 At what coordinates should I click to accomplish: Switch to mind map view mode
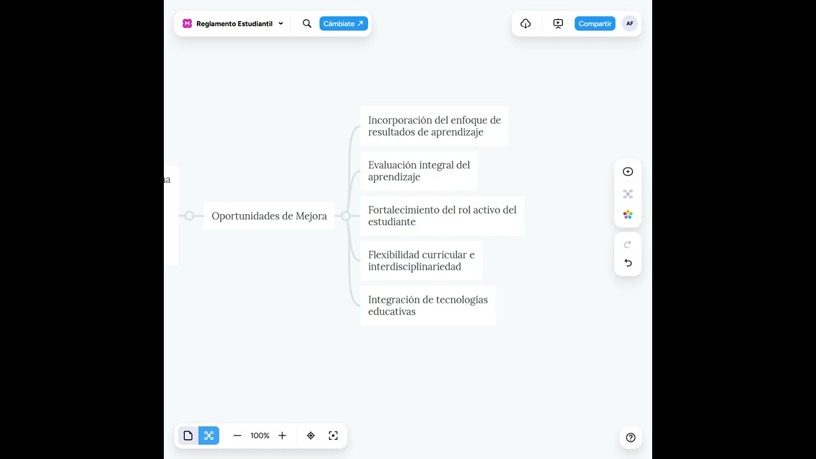point(209,435)
